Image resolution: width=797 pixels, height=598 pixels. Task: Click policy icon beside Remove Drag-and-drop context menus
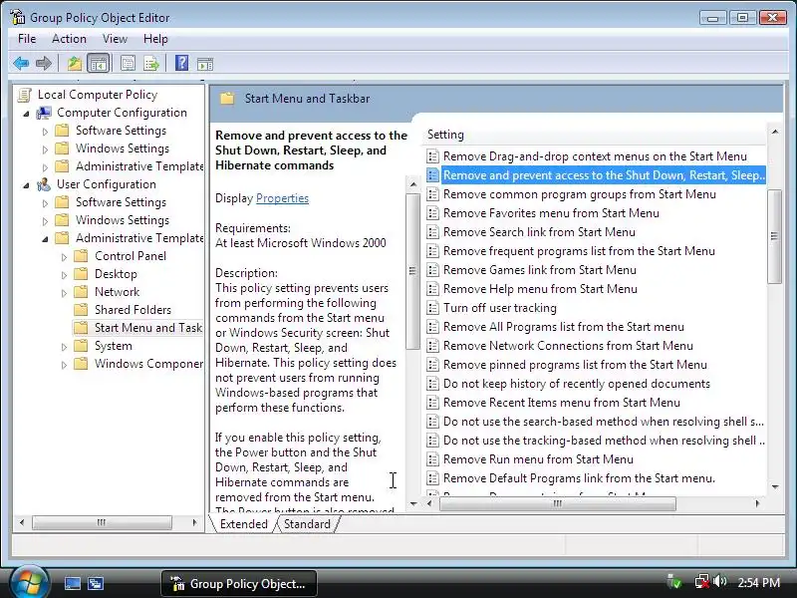click(432, 156)
